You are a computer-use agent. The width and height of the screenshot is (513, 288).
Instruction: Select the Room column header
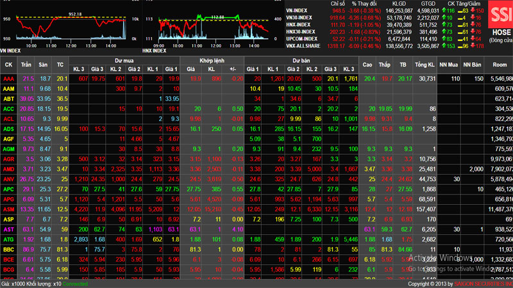click(498, 65)
